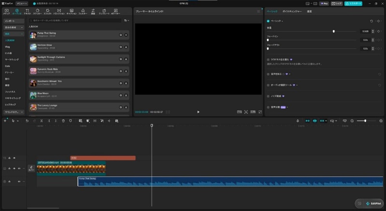Adjust the volume (音量) slider handle
386x211 pixels.
coord(333,31)
